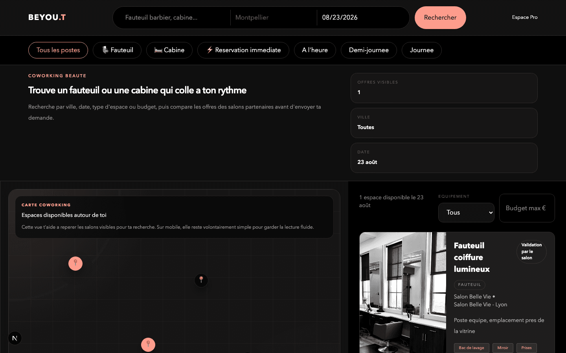Viewport: 566px width, 353px height.
Task: Click the lightning bolt icon
Action: [209, 50]
